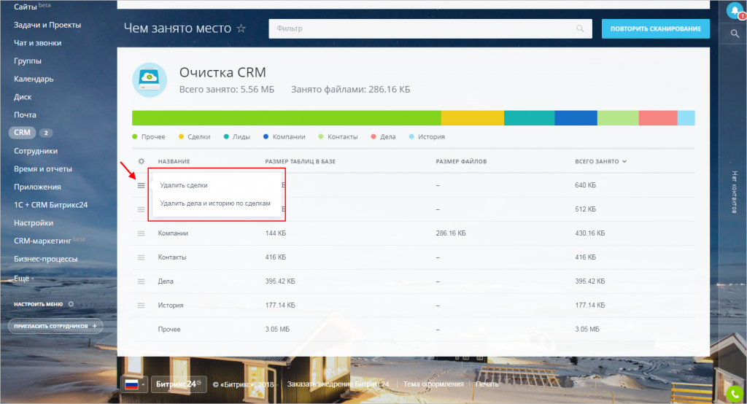Click the gear next to Настроить меню
The width and height of the screenshot is (747, 404).
[x=71, y=303]
